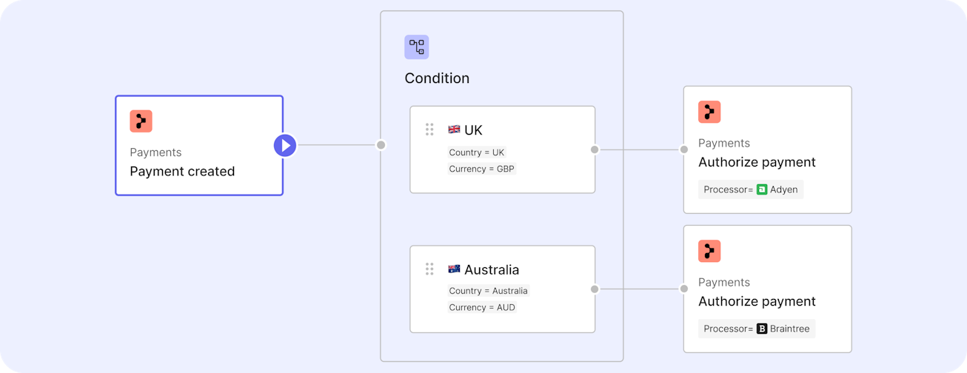Grab the drag handle of UK condition
This screenshot has height=373, width=967.
point(429,130)
